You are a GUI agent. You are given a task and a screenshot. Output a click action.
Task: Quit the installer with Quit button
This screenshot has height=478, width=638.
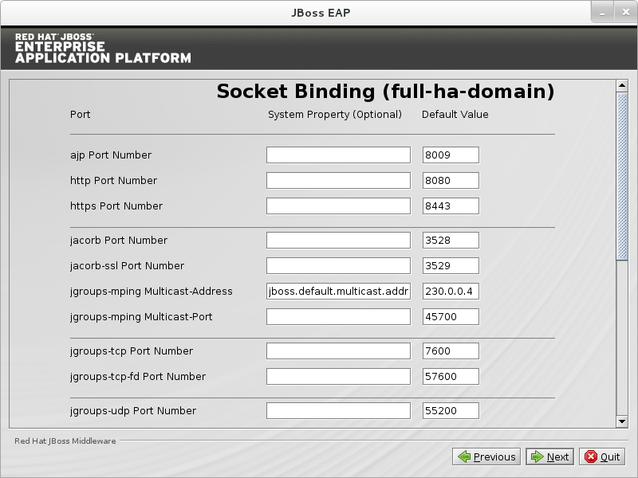point(602,456)
